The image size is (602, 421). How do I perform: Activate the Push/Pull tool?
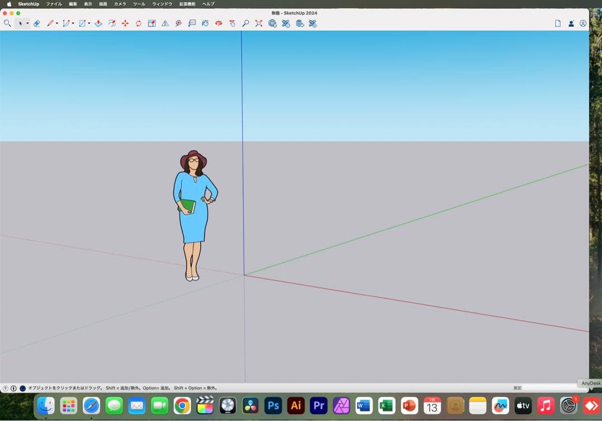99,23
